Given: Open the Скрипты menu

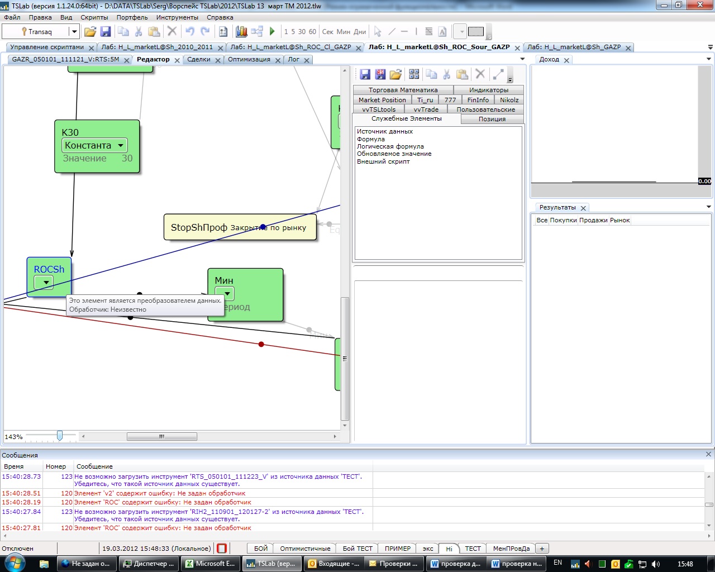Looking at the screenshot, I should coord(94,17).
